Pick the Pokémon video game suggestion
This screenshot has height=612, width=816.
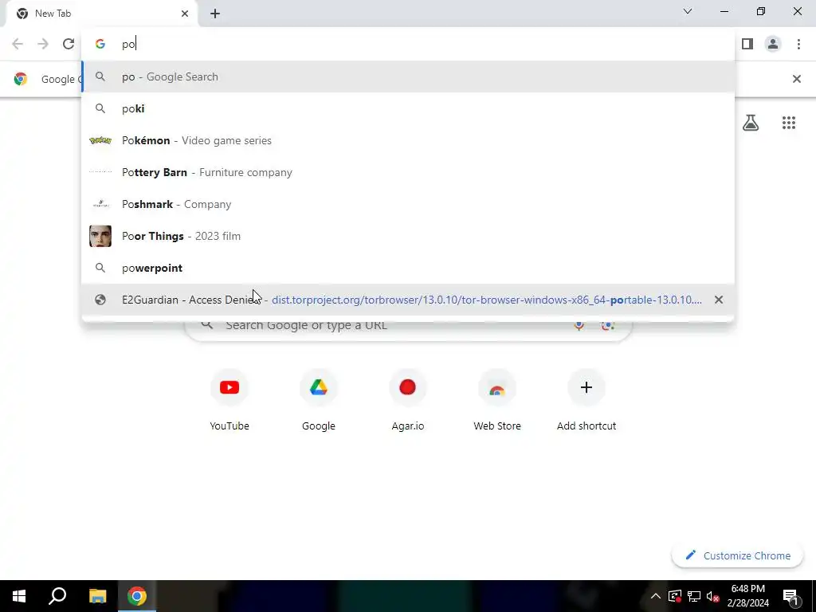408,140
